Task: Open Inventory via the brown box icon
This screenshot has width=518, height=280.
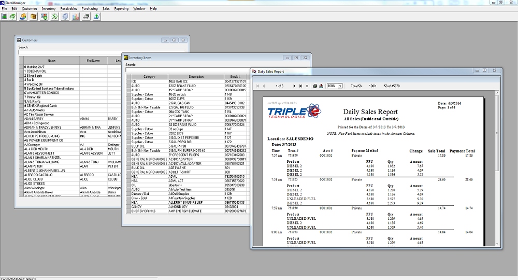Action: 34,17
